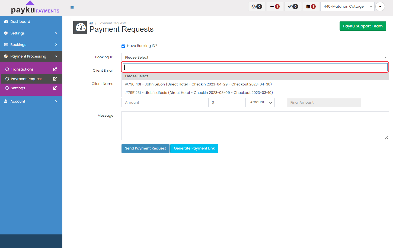Open the calendar counter badge
Screen dimensions: 393x248
click(311, 7)
